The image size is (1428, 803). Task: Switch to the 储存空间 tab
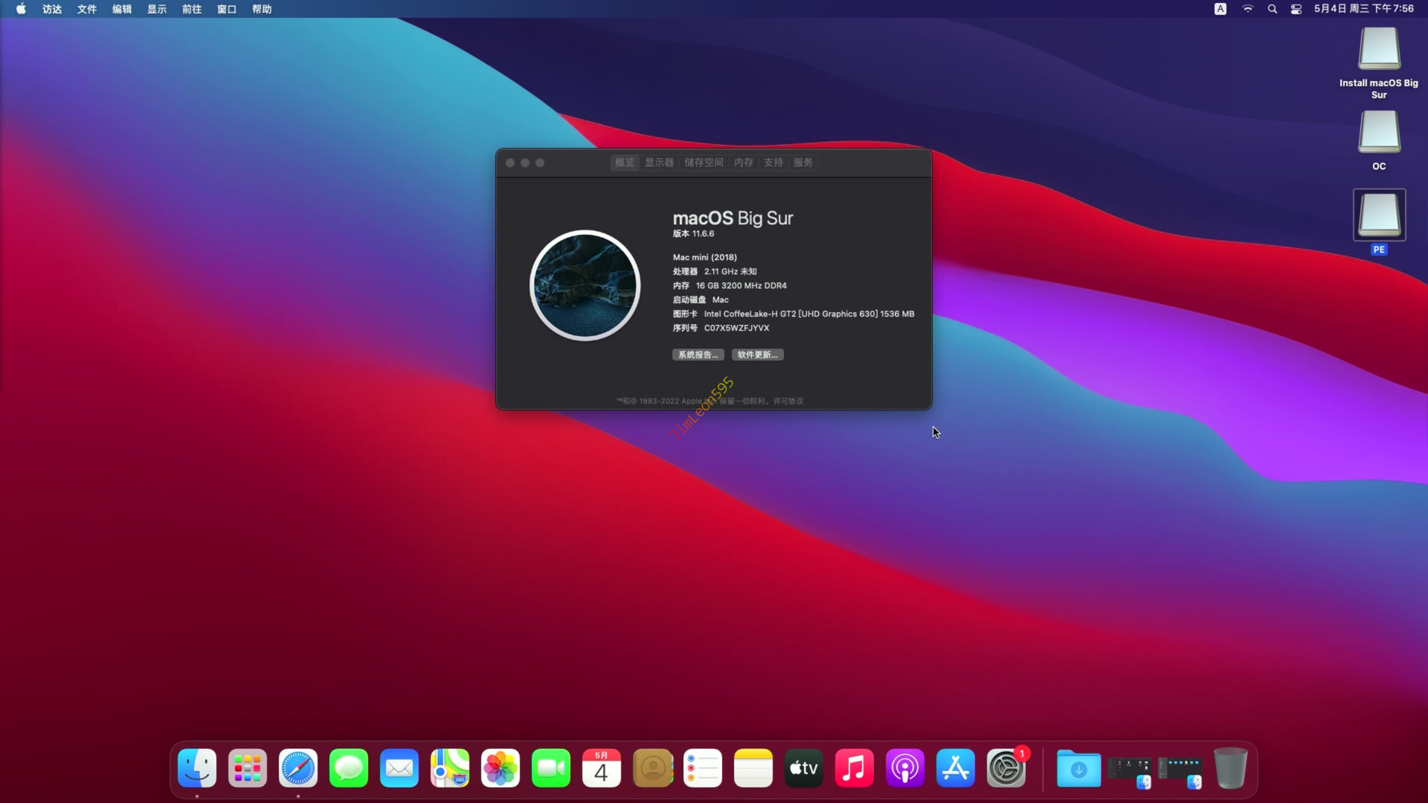(x=703, y=162)
